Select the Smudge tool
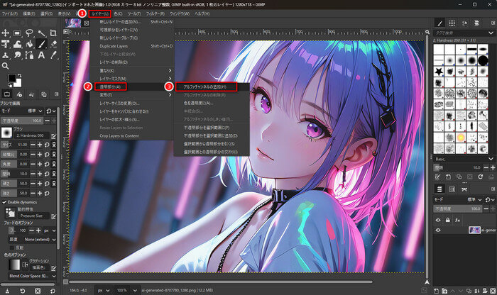The width and height of the screenshot is (497, 295). pos(17,55)
